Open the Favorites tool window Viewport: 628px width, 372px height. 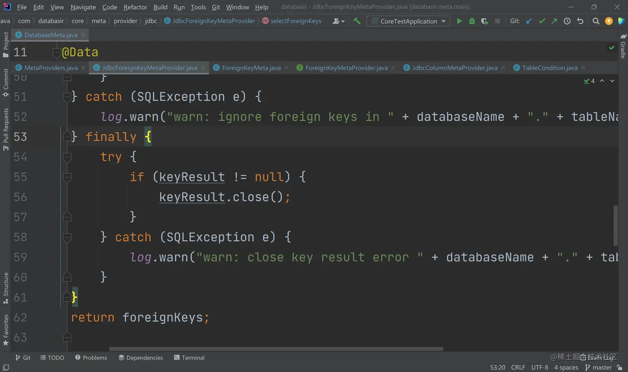pyautogui.click(x=5, y=330)
